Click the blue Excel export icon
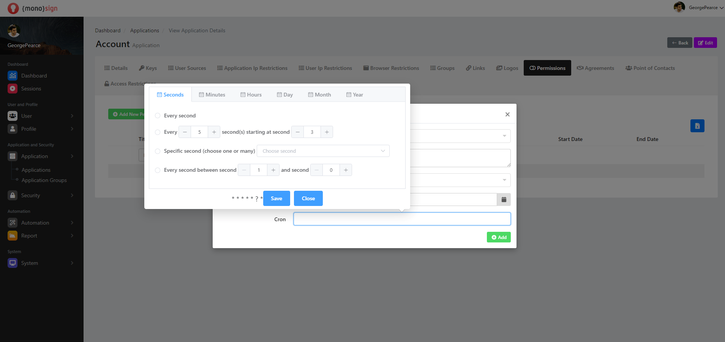The height and width of the screenshot is (342, 725). point(697,126)
